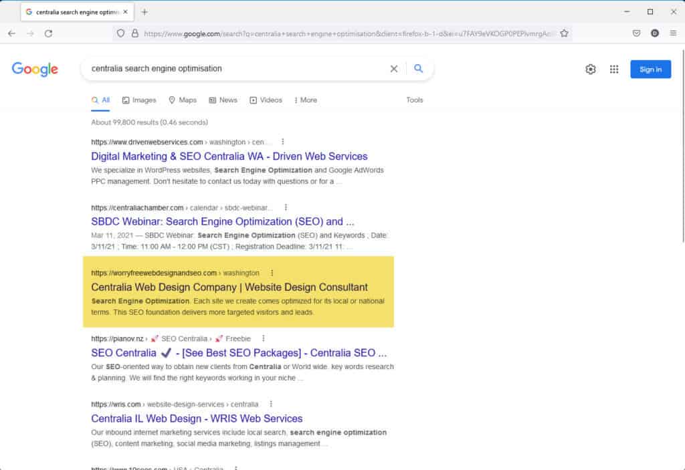Open the Firefox hamburger menu

[x=673, y=33]
